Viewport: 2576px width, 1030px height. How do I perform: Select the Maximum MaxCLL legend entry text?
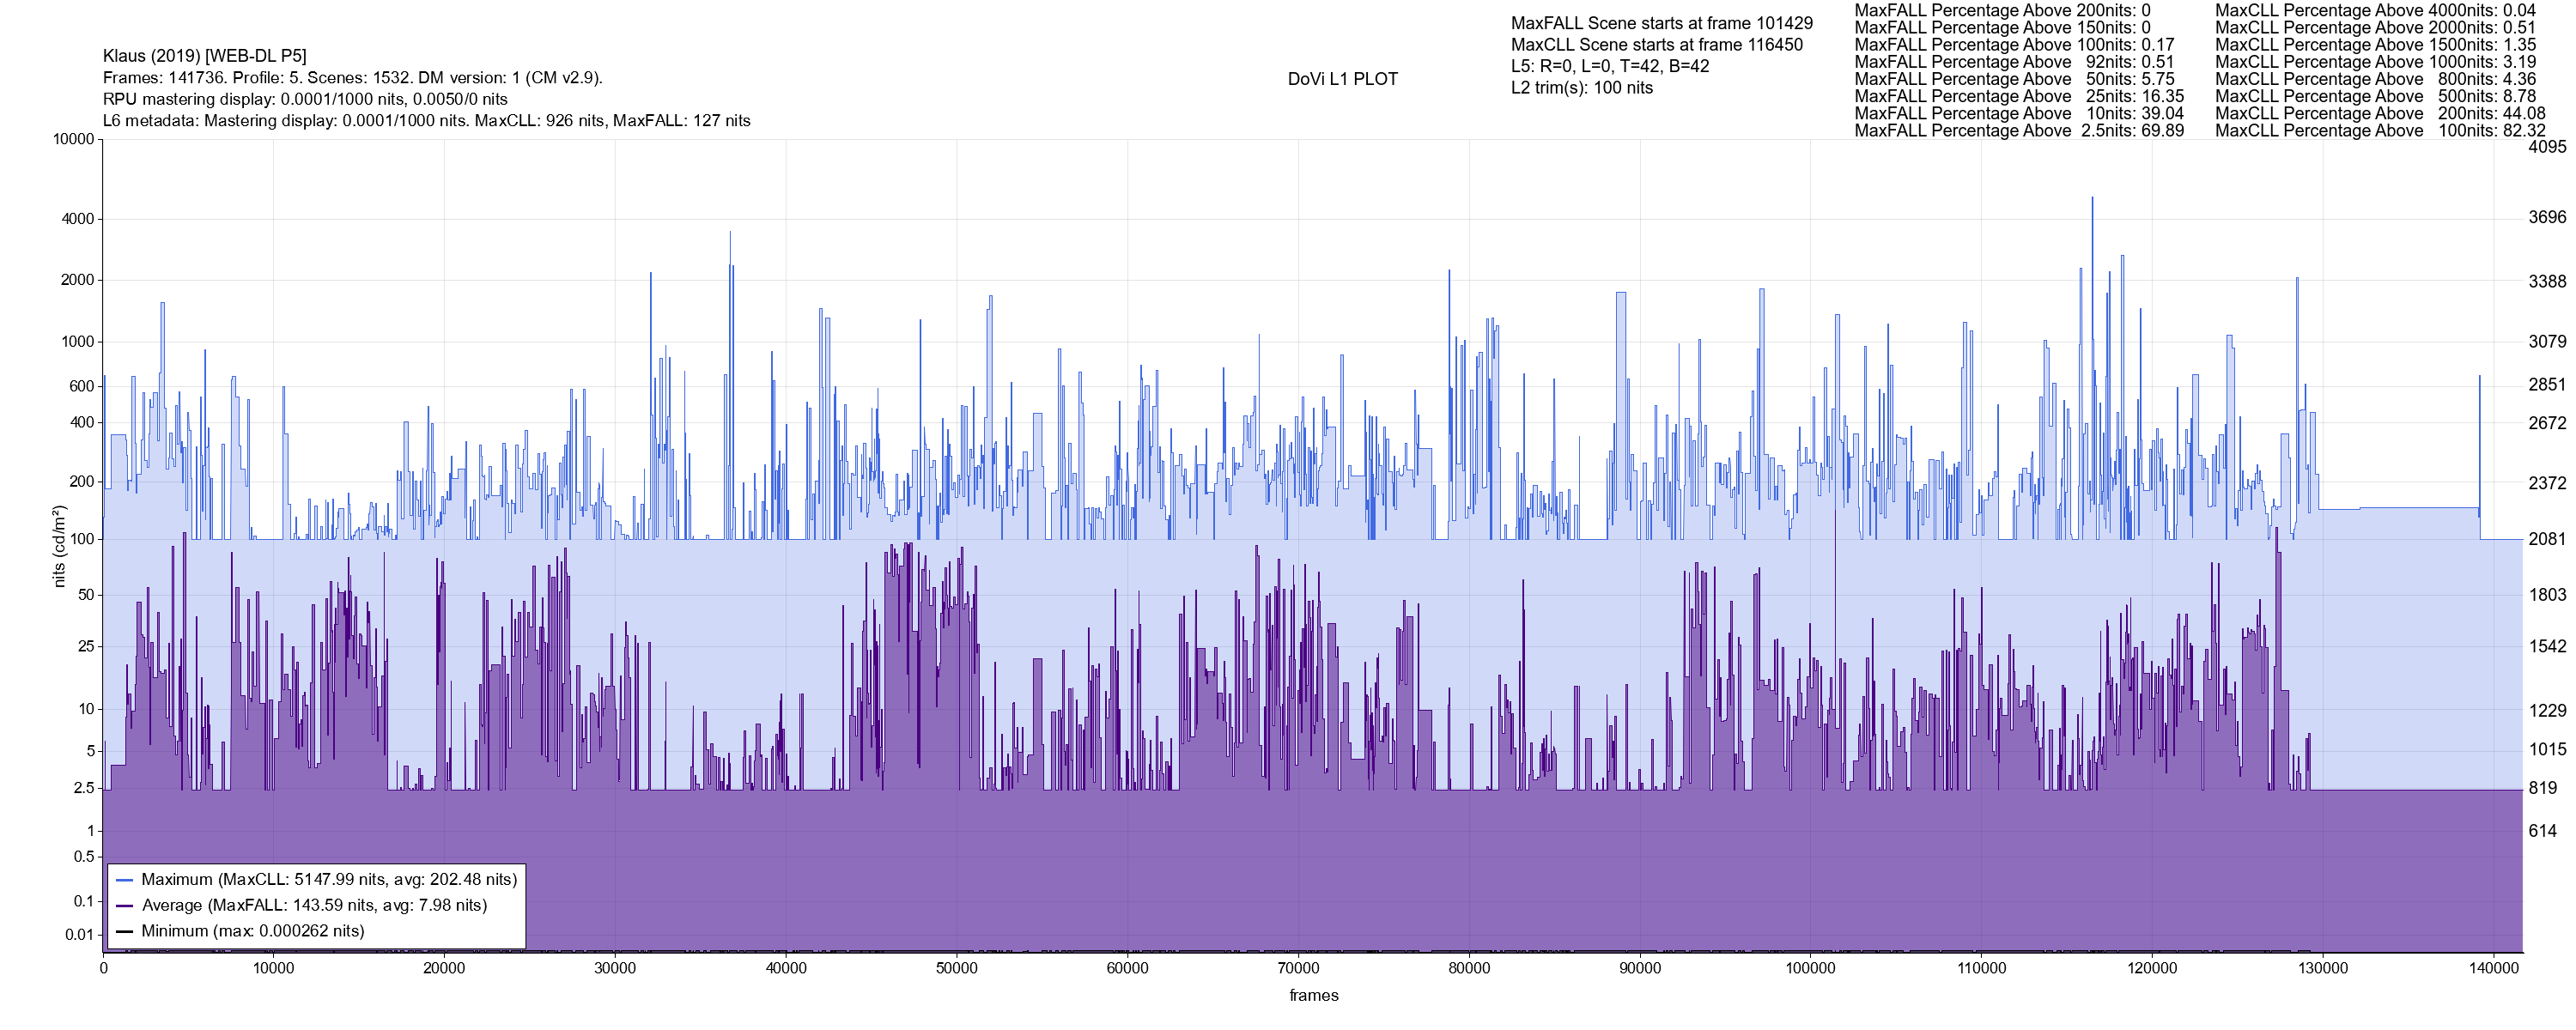click(329, 880)
